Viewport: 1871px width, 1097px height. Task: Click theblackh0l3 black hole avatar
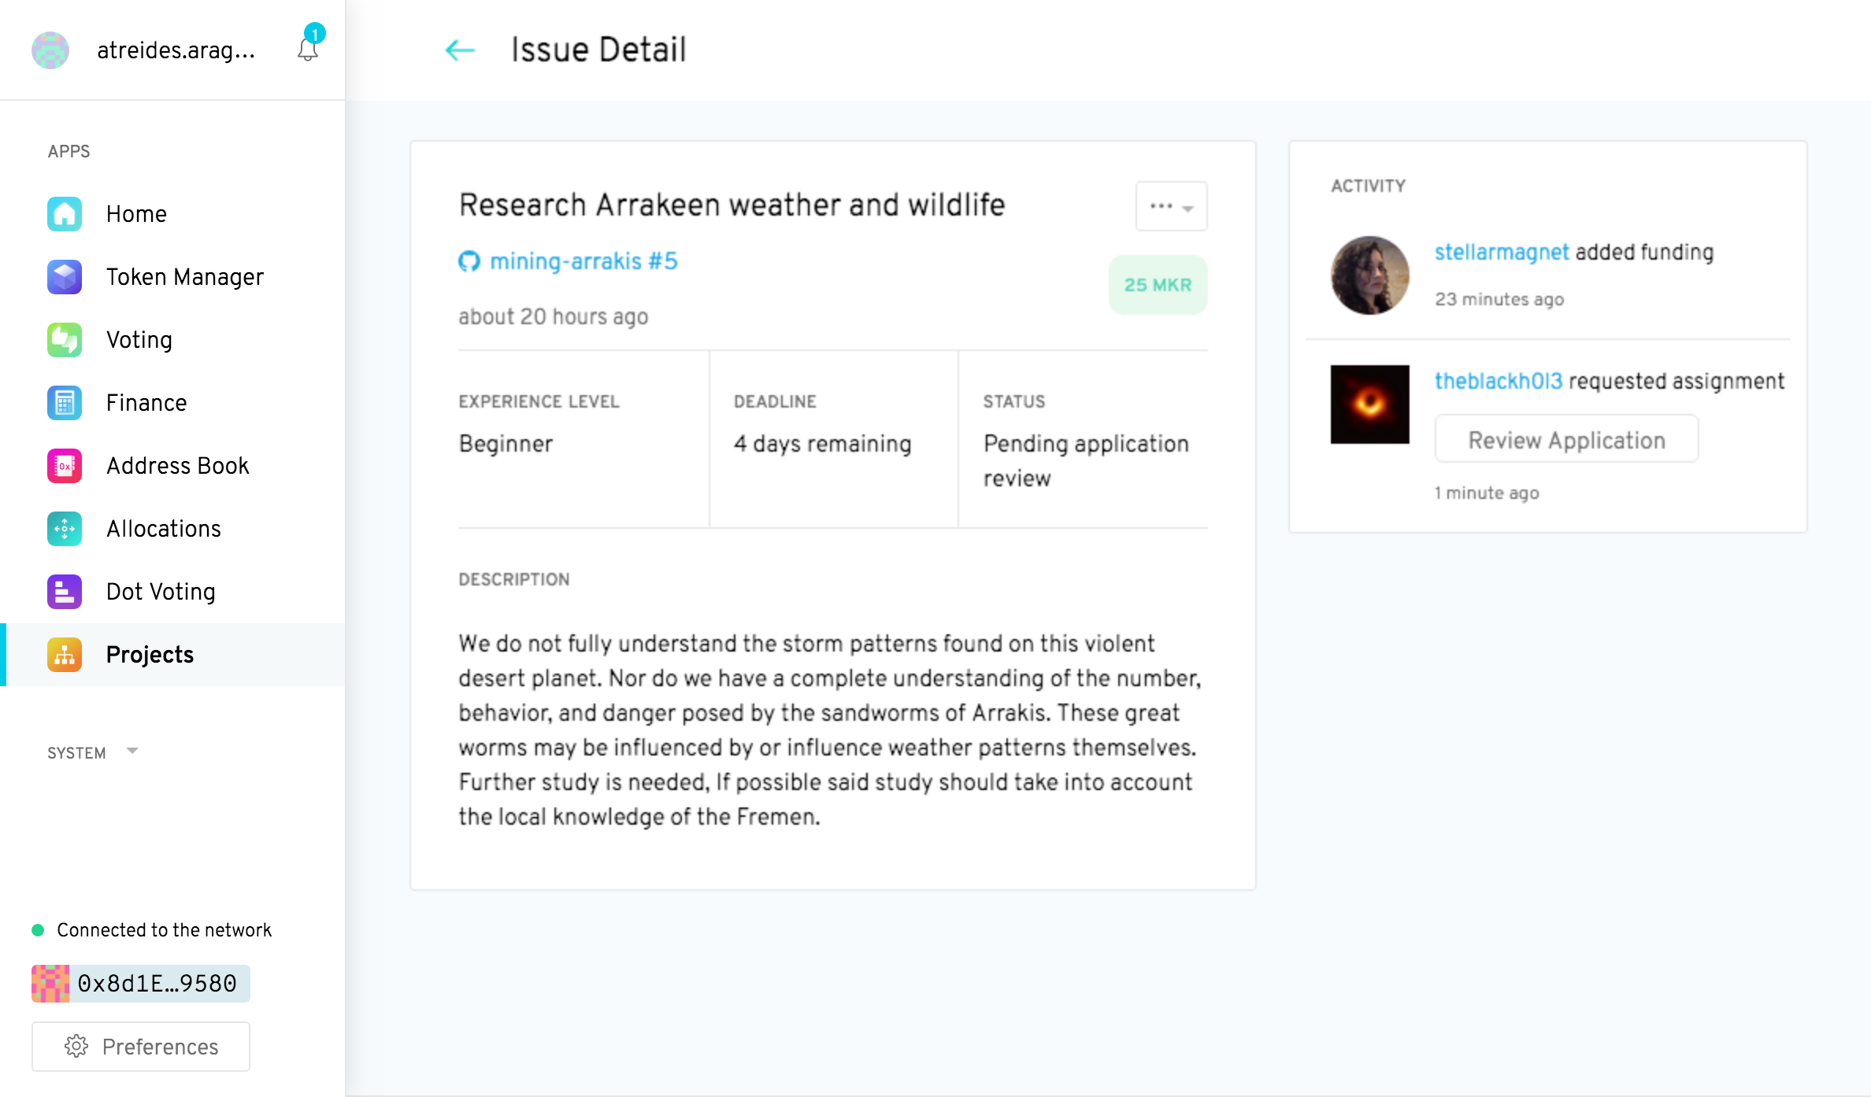(x=1370, y=404)
